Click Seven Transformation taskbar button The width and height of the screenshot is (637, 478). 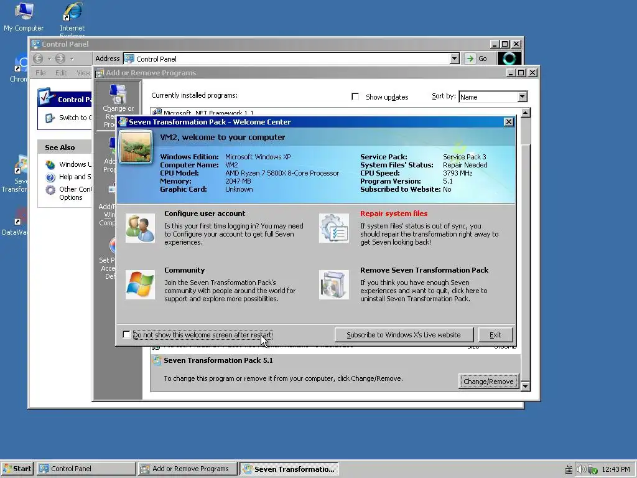pyautogui.click(x=289, y=469)
